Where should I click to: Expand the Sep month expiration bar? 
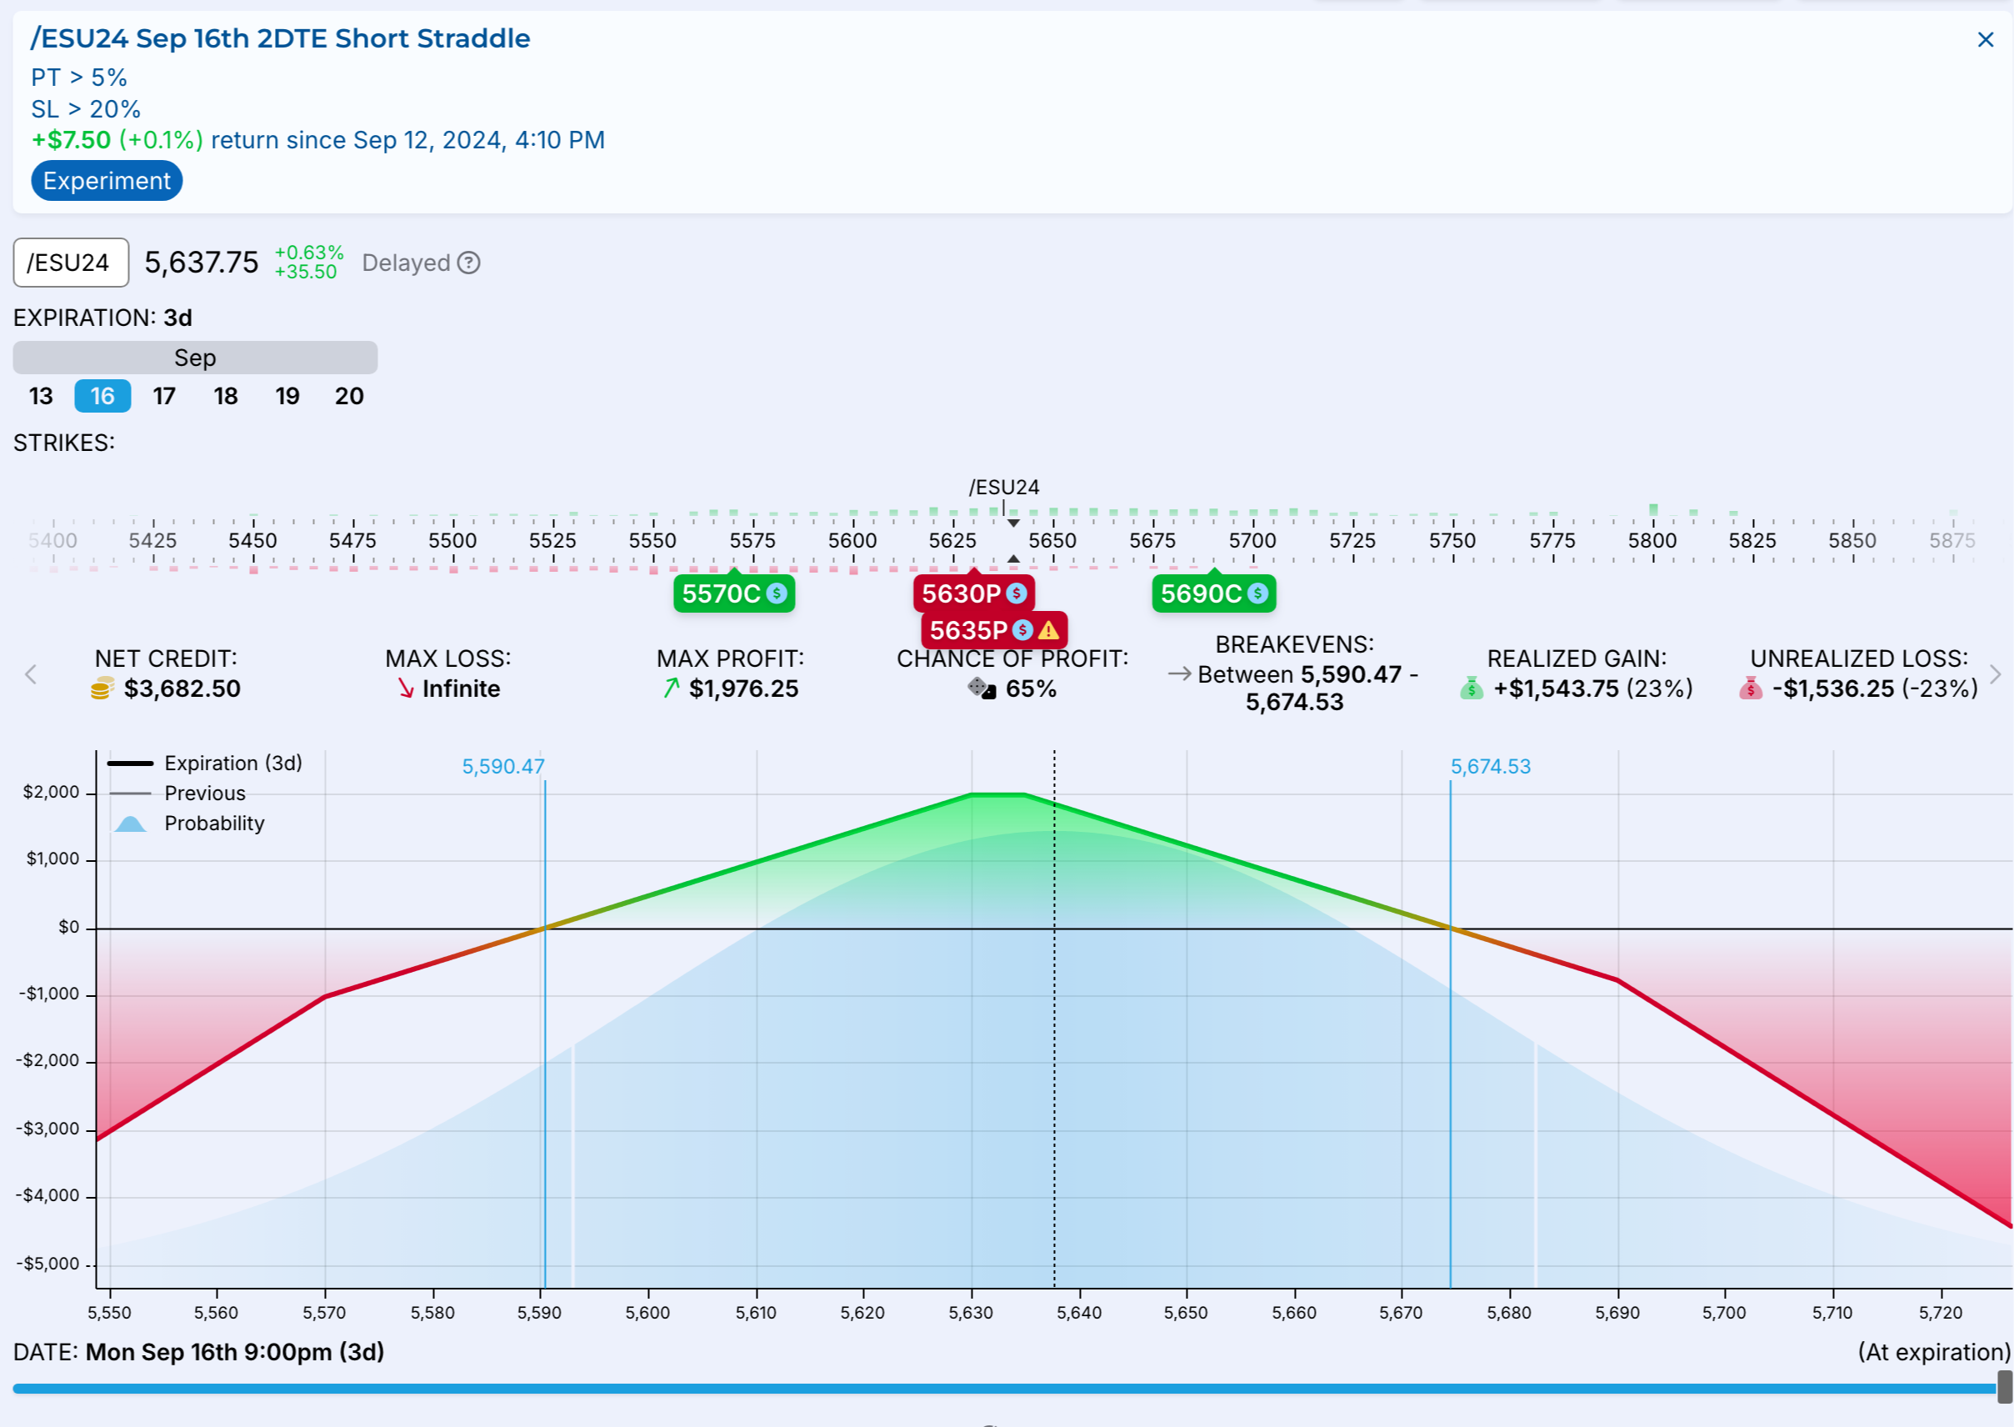[195, 358]
